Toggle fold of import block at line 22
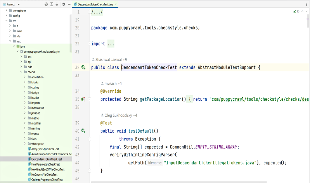This screenshot has width=310, height=183. 89,44
